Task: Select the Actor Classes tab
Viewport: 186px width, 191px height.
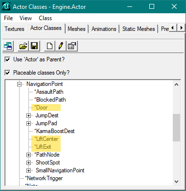Action: (46, 28)
